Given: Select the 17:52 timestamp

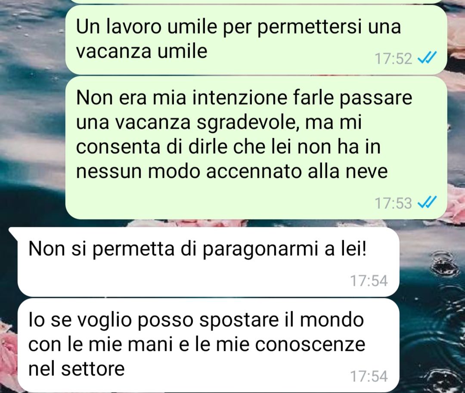Looking at the screenshot, I should click(x=394, y=59).
